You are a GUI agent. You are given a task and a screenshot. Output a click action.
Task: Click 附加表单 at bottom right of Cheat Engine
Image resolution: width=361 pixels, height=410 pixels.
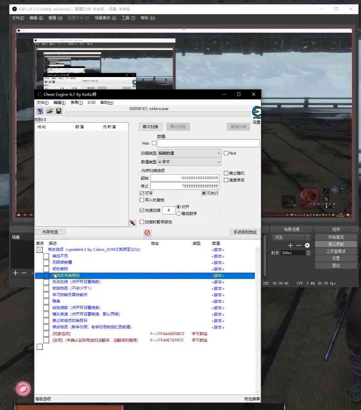252,399
